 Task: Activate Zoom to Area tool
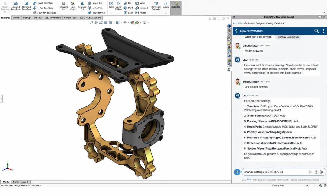coord(96,22)
